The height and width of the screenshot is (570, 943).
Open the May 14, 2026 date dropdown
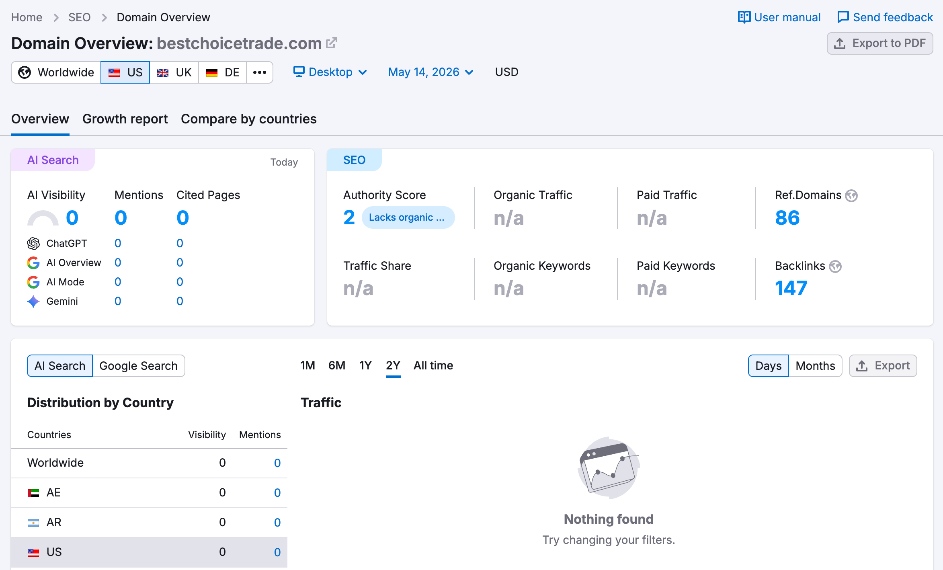[431, 72]
